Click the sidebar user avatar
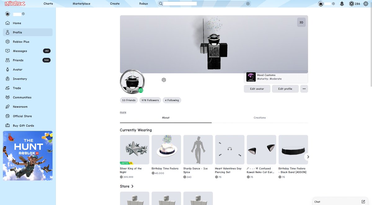The height and width of the screenshot is (205, 372). pos(8,14)
